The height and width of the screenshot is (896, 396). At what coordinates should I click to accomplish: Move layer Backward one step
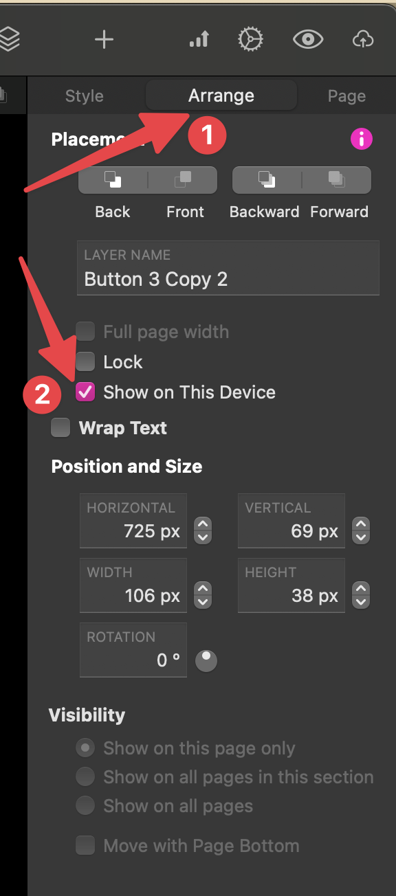click(267, 180)
